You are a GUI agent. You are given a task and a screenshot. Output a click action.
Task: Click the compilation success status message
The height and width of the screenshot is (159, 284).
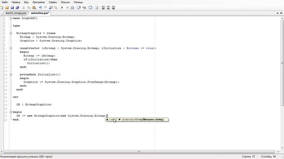(x=27, y=156)
